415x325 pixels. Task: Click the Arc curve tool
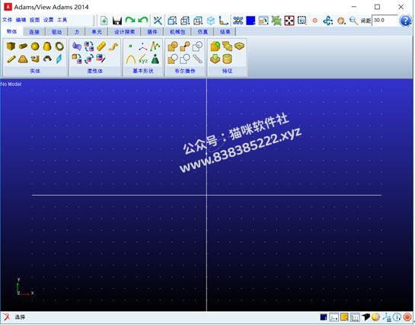tap(131, 59)
